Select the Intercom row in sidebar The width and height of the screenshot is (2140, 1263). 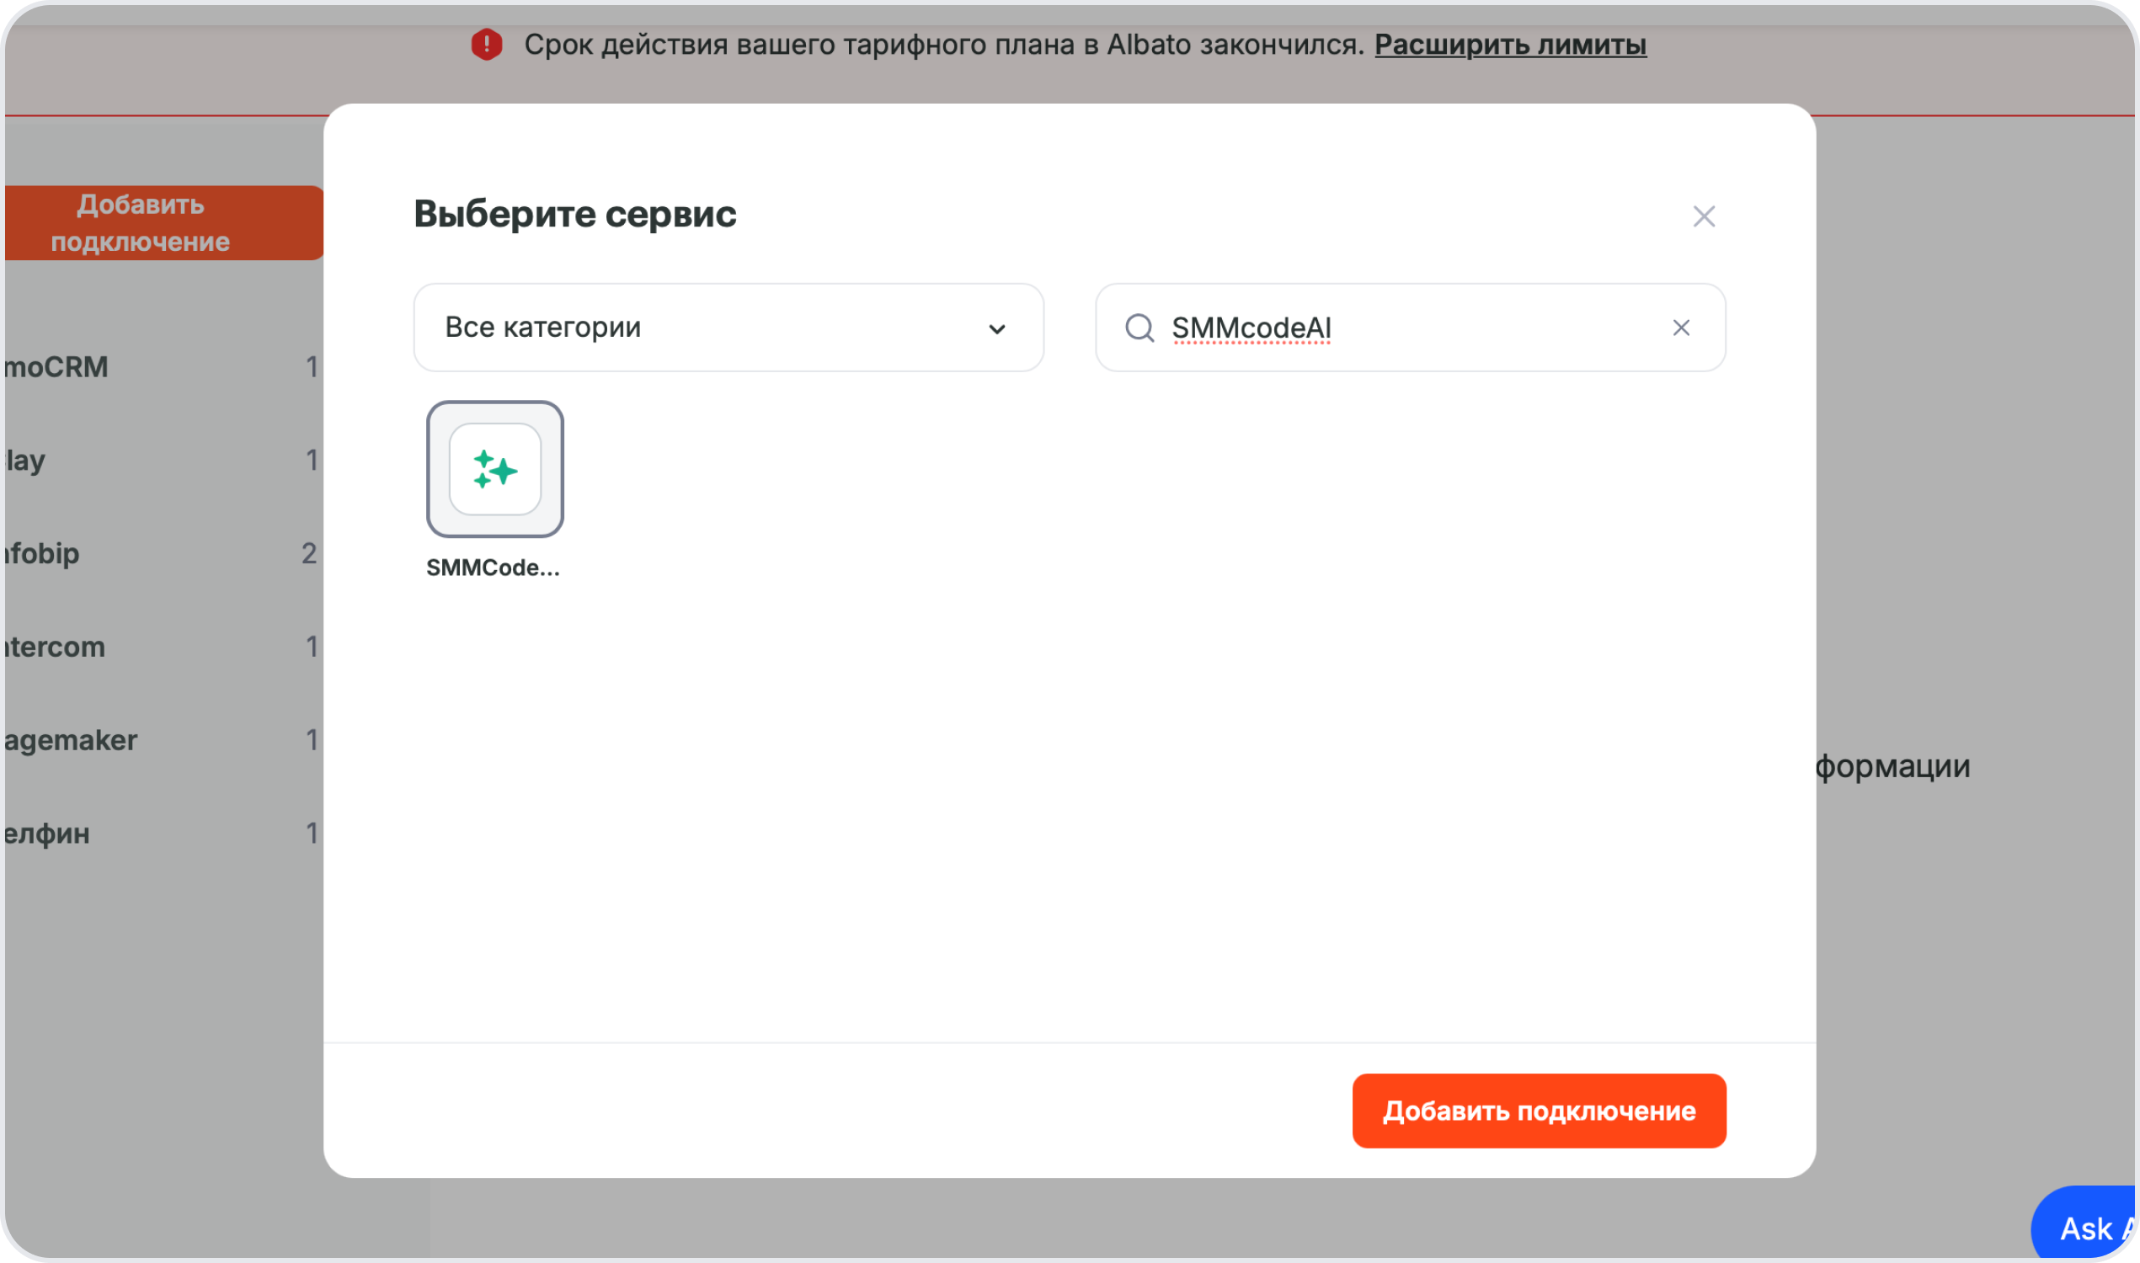pos(162,647)
